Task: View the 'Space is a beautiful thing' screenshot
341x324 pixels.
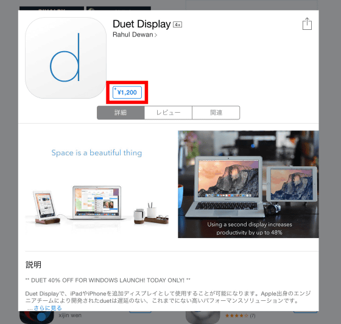Action: (97, 184)
